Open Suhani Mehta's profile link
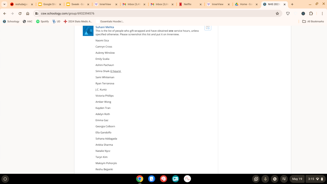This screenshot has width=327, height=184. 105,27
